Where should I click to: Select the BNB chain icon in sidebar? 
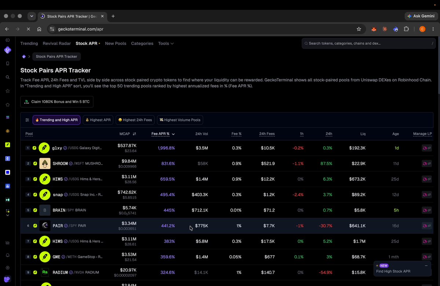tap(8, 131)
